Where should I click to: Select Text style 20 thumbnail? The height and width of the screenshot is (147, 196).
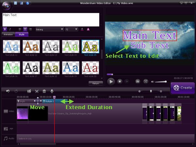[x=90, y=68]
